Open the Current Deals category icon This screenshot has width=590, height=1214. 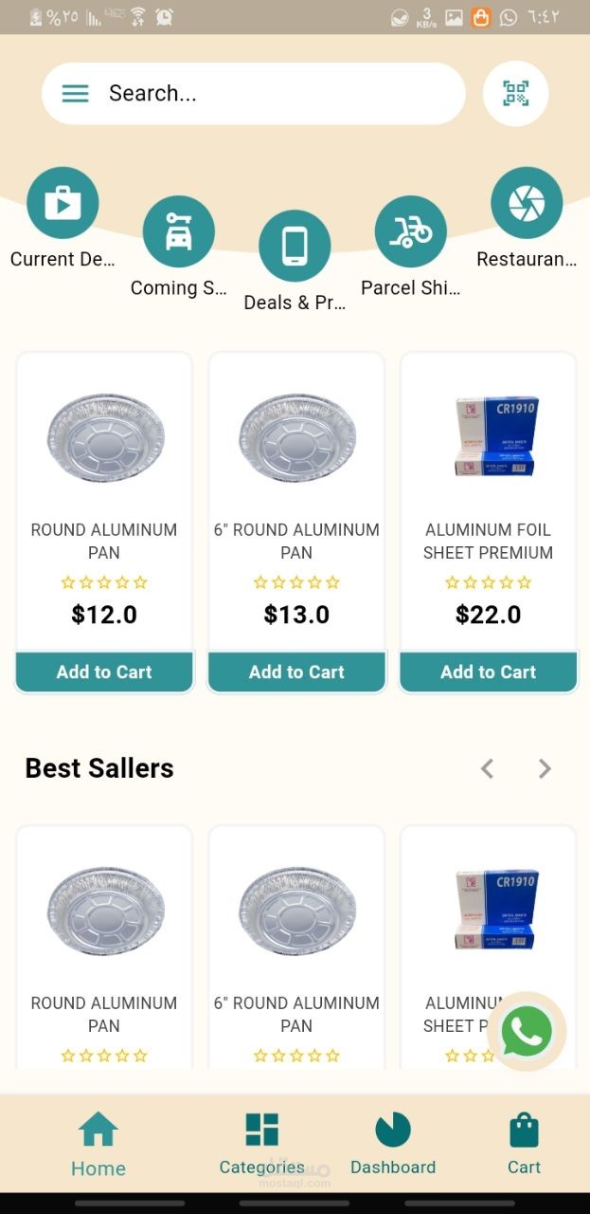point(63,203)
